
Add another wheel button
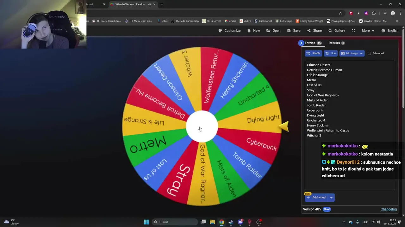pyautogui.click(x=316, y=198)
